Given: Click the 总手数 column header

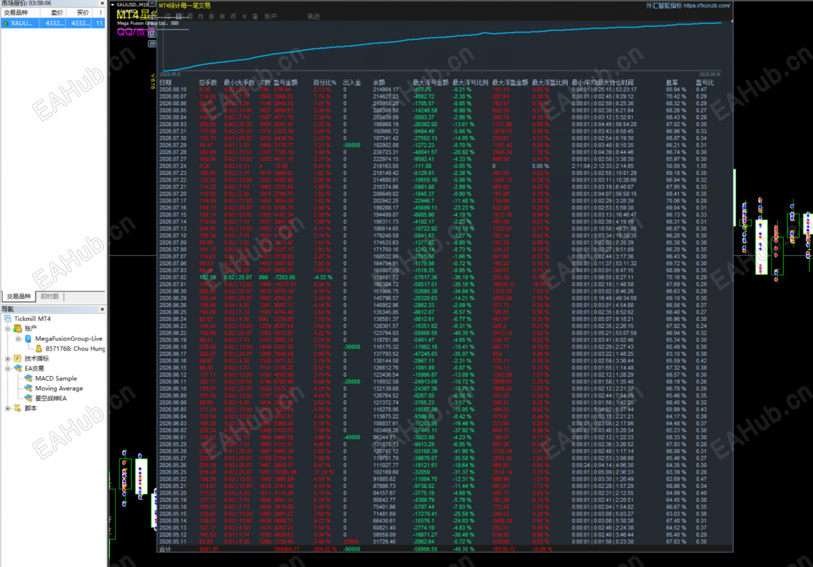Looking at the screenshot, I should [207, 82].
